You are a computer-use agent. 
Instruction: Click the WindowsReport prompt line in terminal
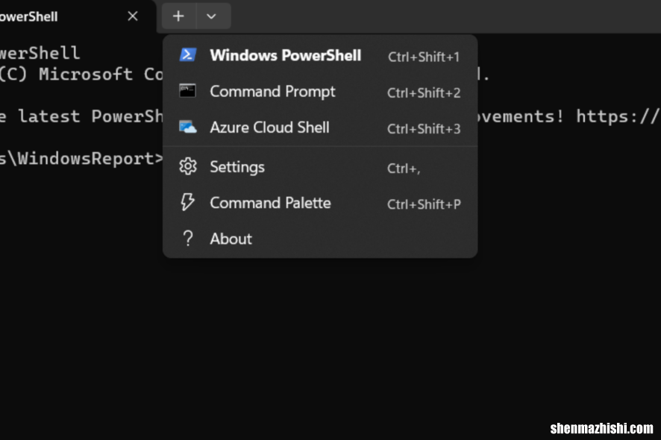[81, 159]
